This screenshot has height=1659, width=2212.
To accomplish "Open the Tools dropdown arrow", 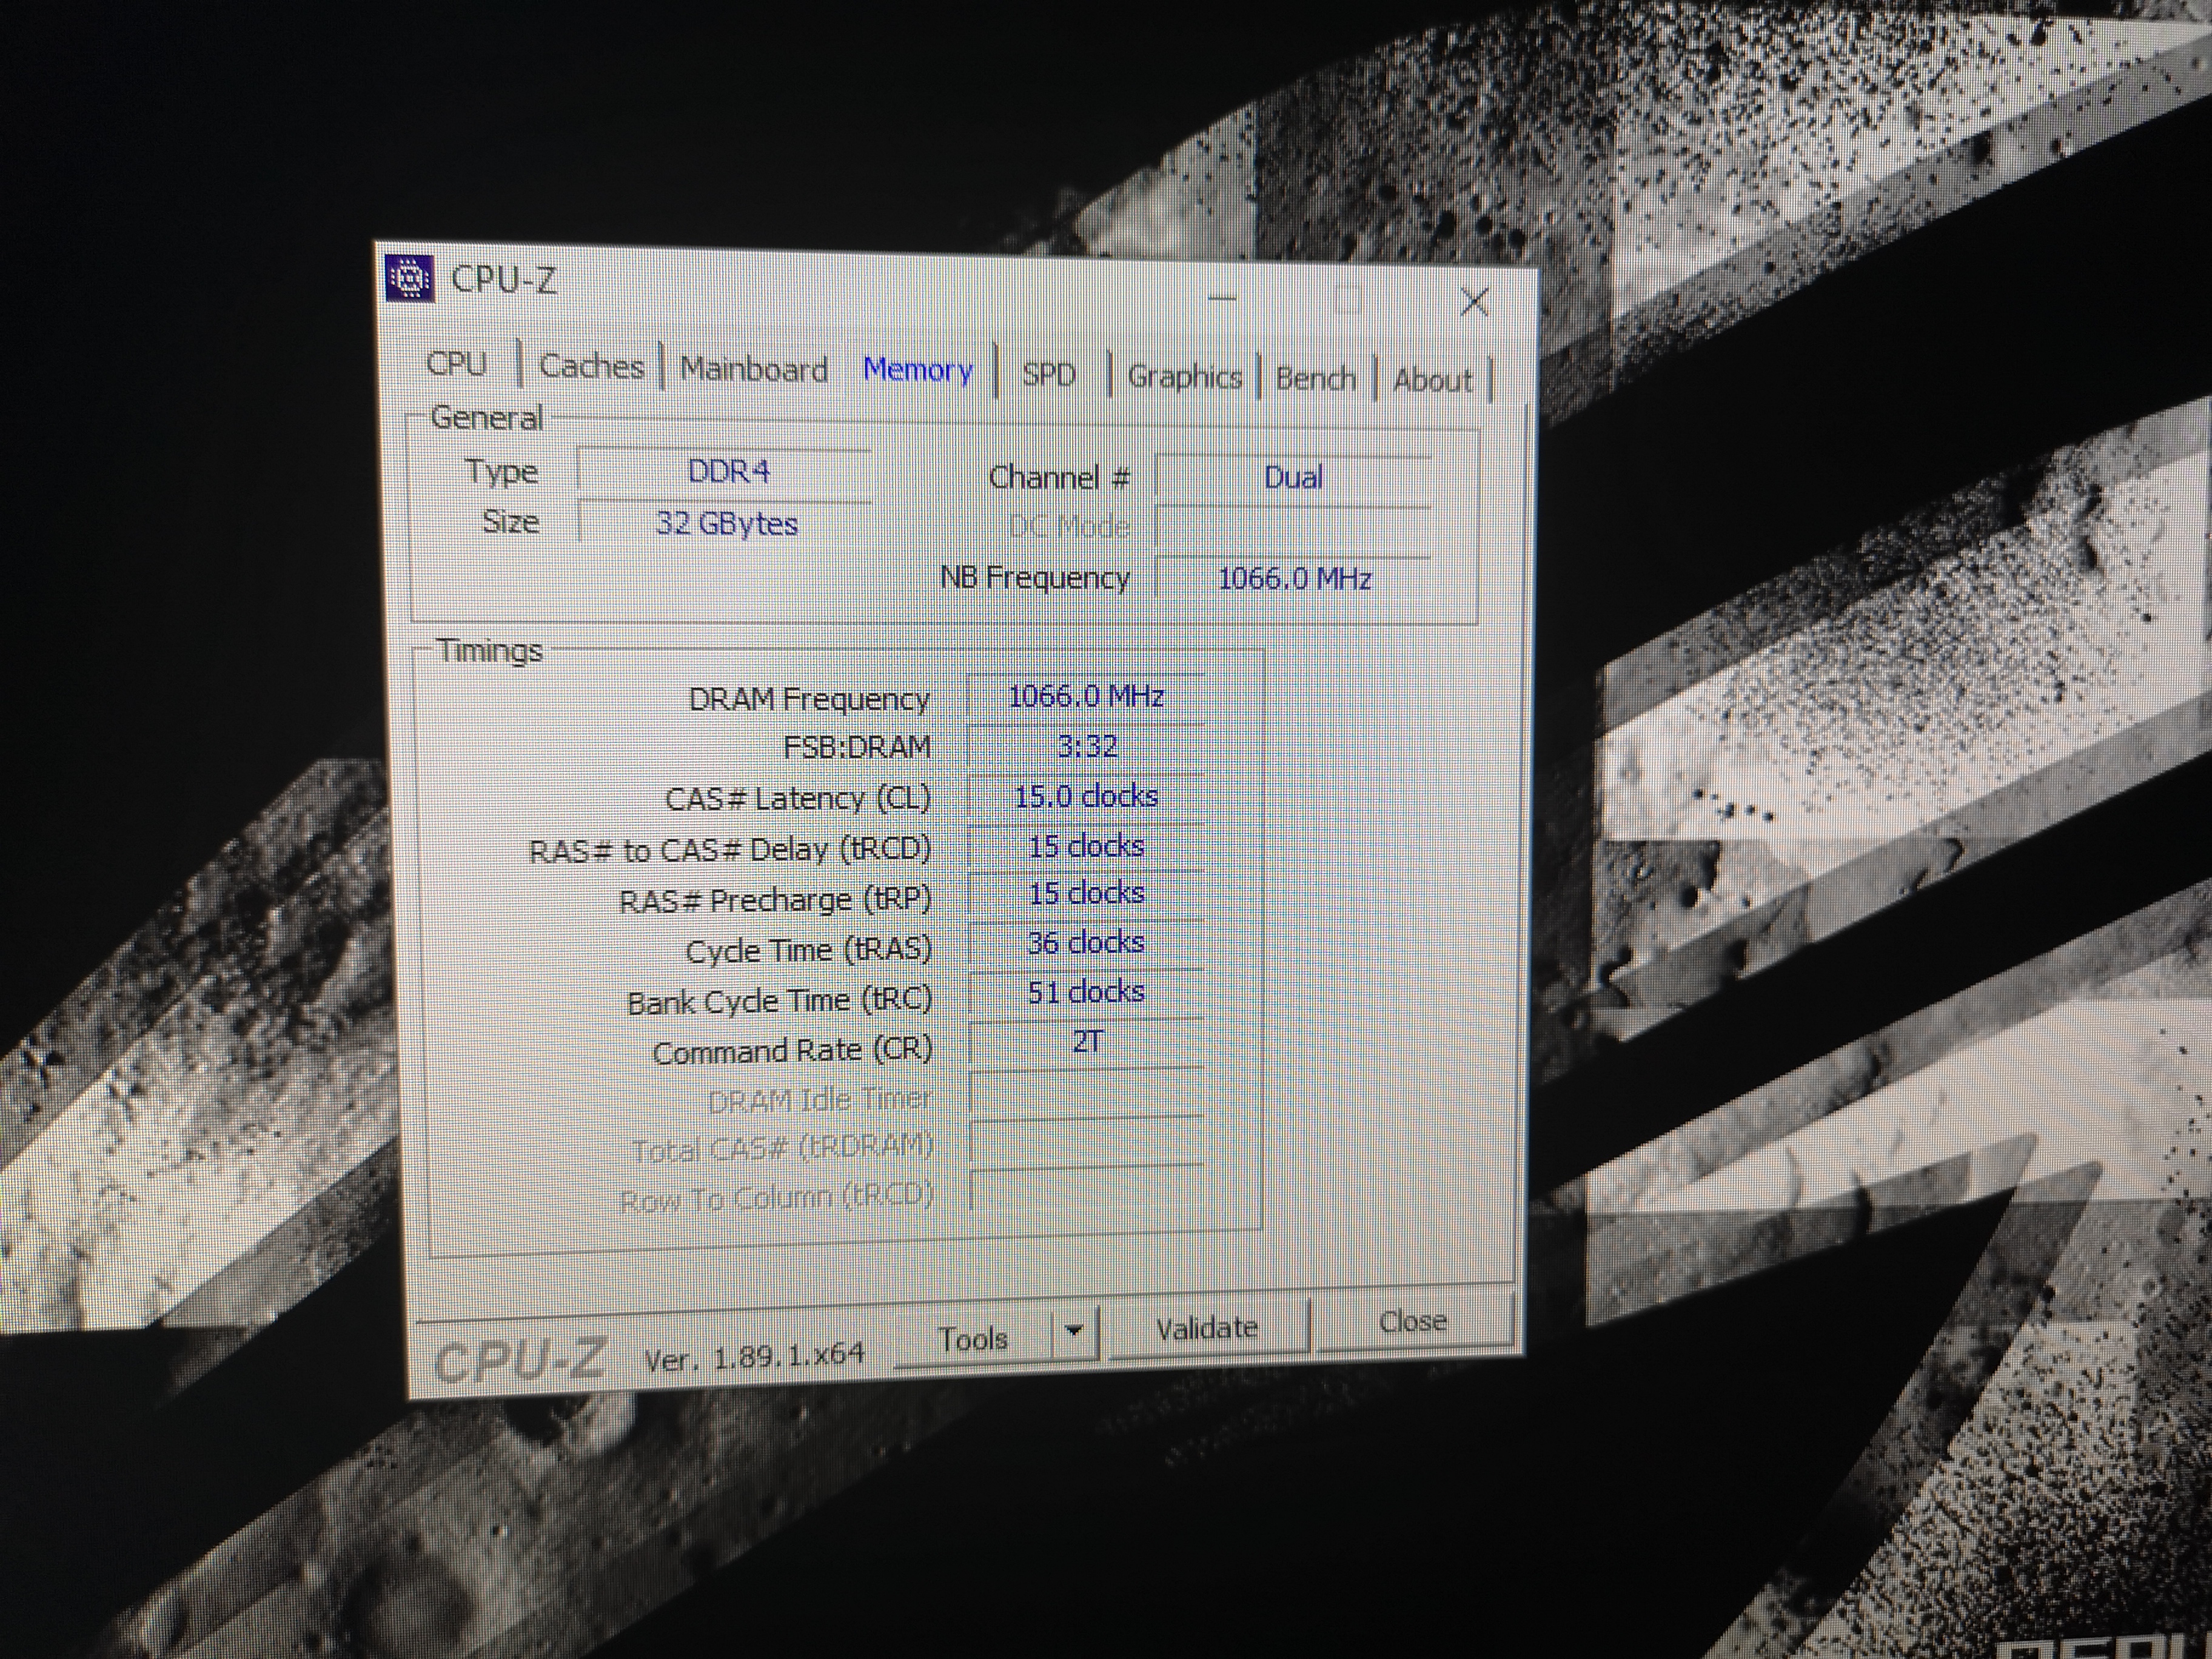I will click(x=1075, y=1331).
